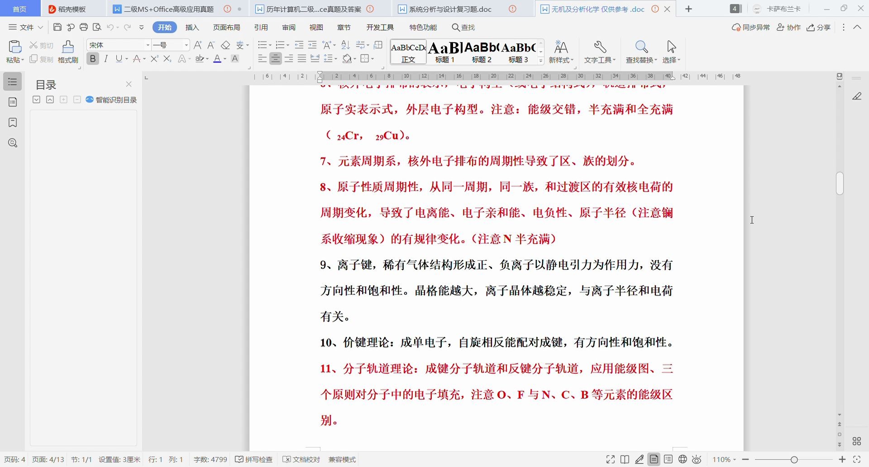Click the new tab plus button
Image resolution: width=869 pixels, height=467 pixels.
[688, 9]
